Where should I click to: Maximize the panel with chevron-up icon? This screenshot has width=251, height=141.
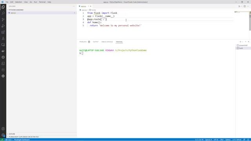(246, 42)
